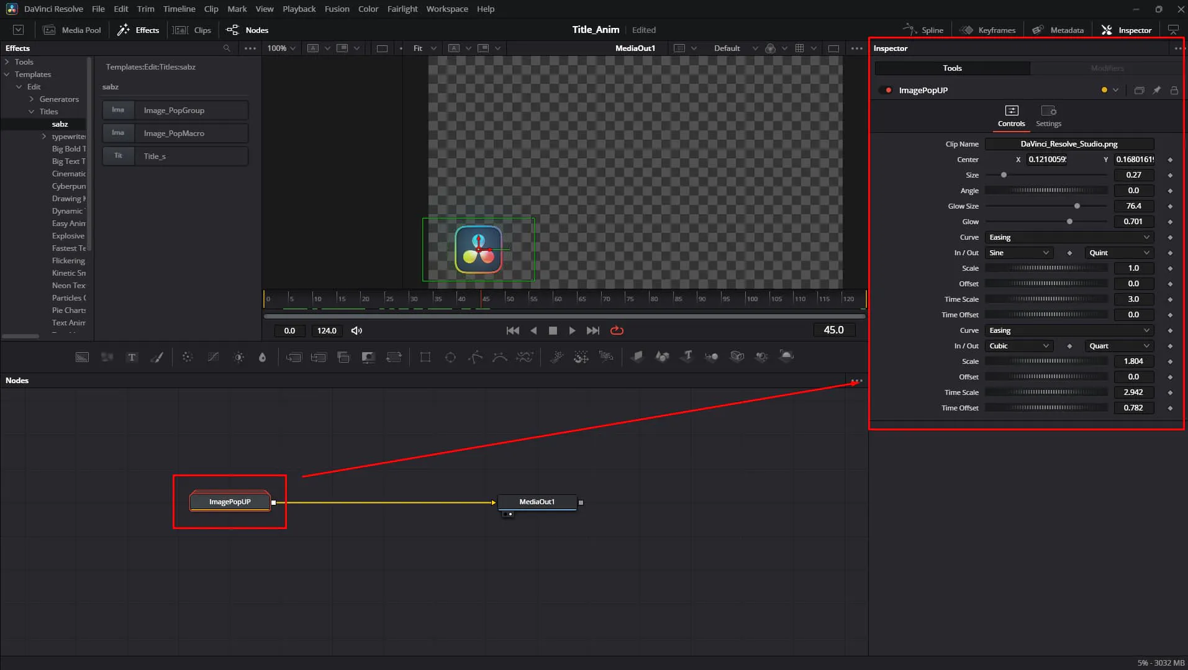Toggle keyframe diamond for Angle

[1170, 191]
